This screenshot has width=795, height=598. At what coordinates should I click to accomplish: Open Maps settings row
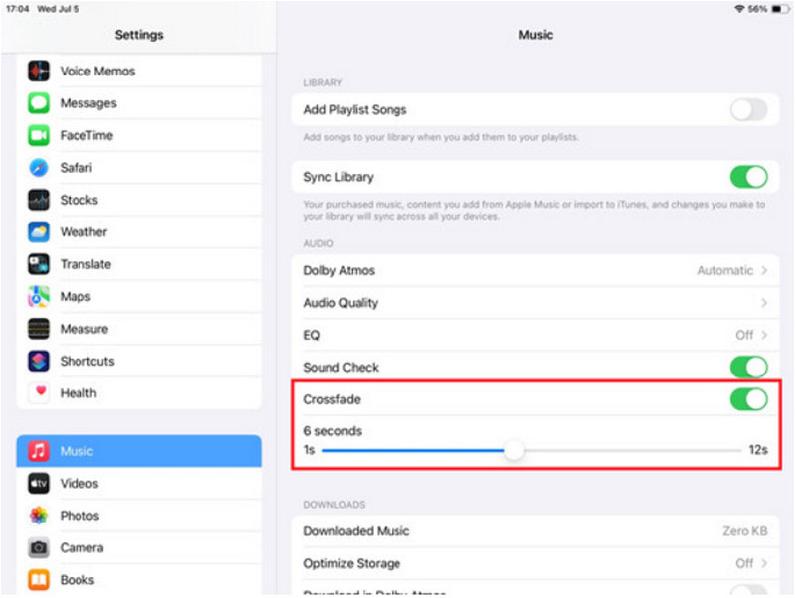[139, 296]
